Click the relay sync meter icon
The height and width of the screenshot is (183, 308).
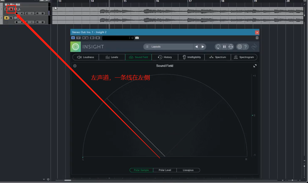231,47
